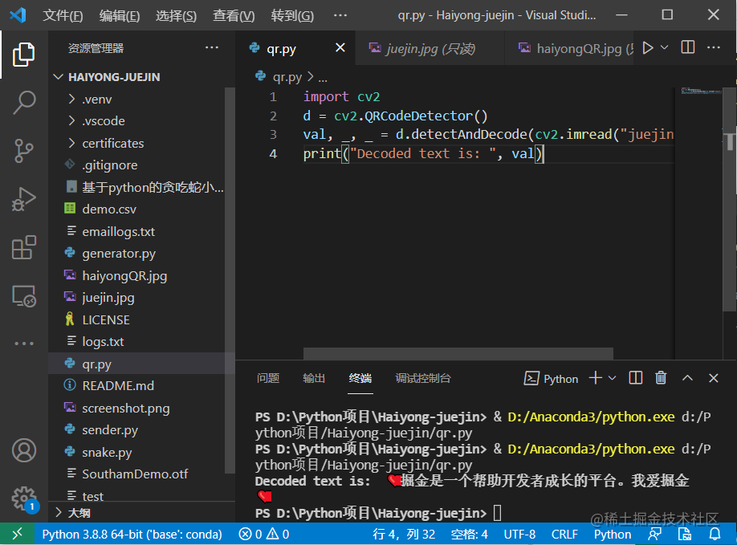Click the code minimap preview
The width and height of the screenshot is (737, 545).
(702, 91)
